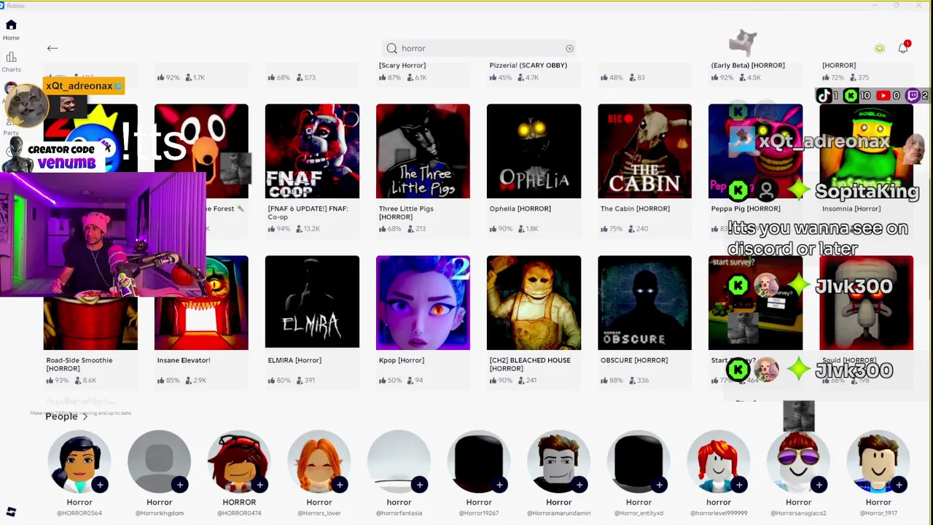Add friend @HORROR0564

(x=100, y=485)
